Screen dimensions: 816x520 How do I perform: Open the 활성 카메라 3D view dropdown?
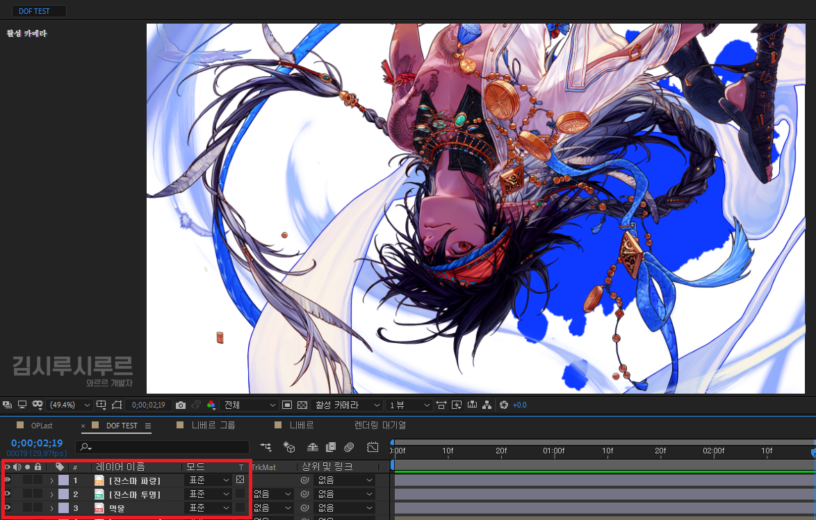tap(347, 405)
